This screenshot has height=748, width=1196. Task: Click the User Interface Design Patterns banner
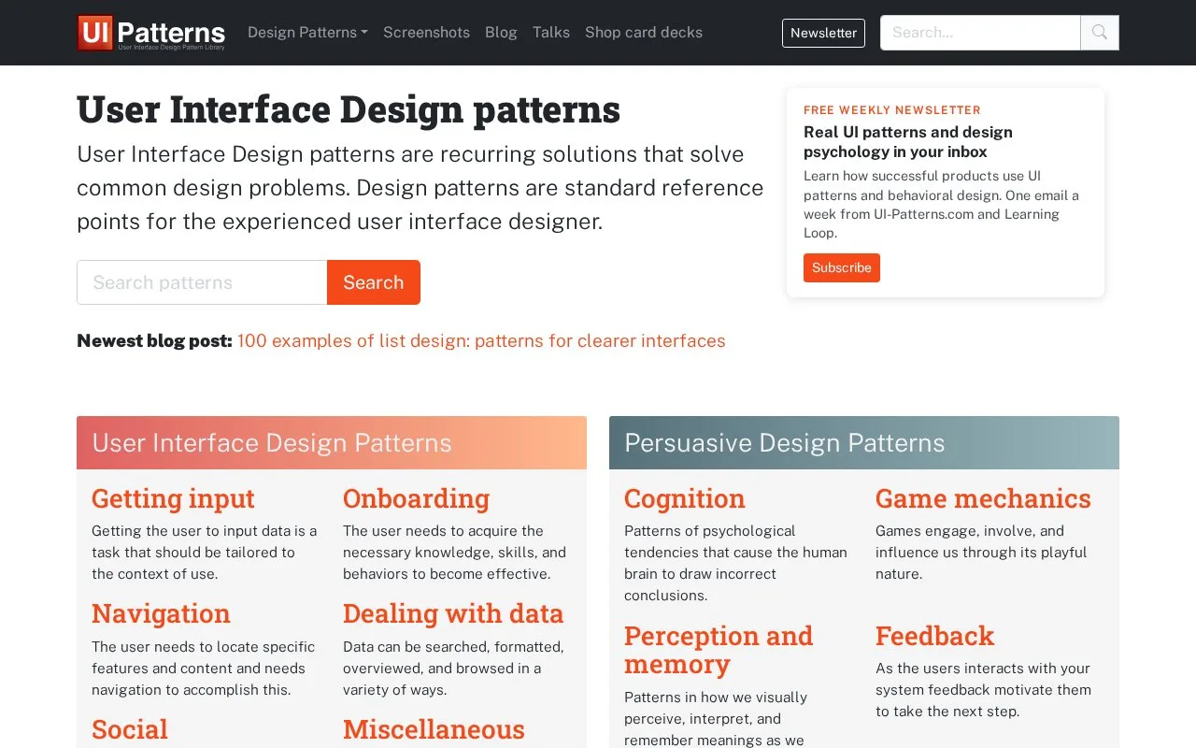332,442
